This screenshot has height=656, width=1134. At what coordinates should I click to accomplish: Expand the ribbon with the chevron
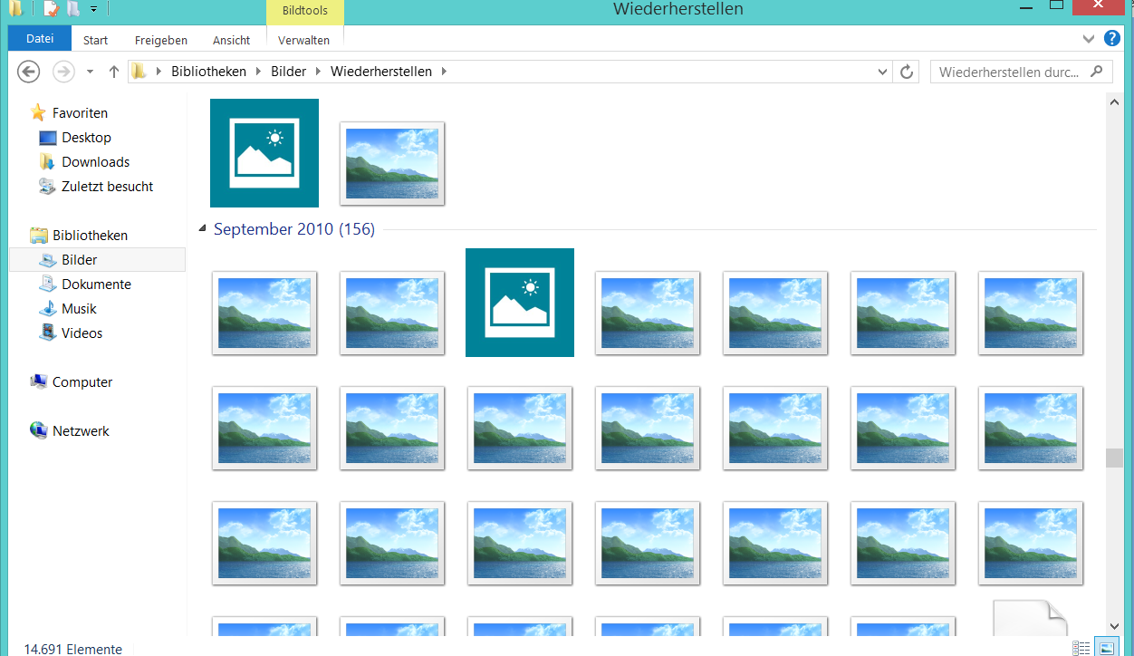[x=1090, y=39]
